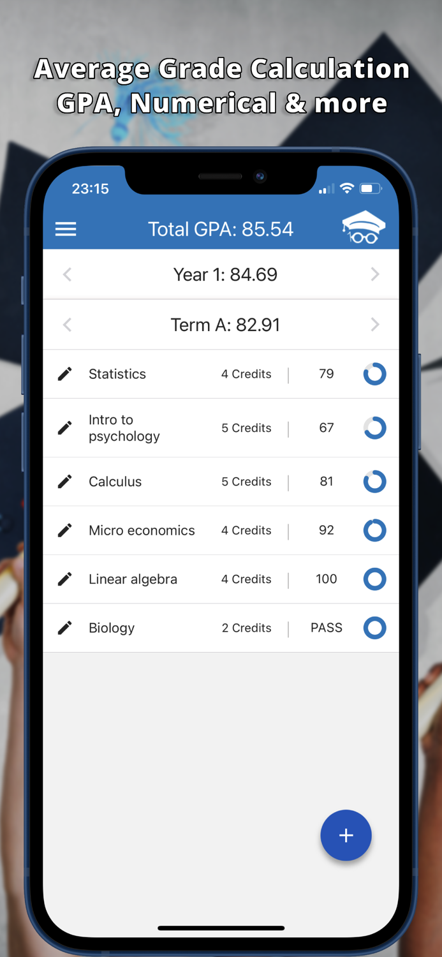Screen dimensions: 442x957
Task: Tap the PASS grade for Biology
Action: [x=326, y=628]
